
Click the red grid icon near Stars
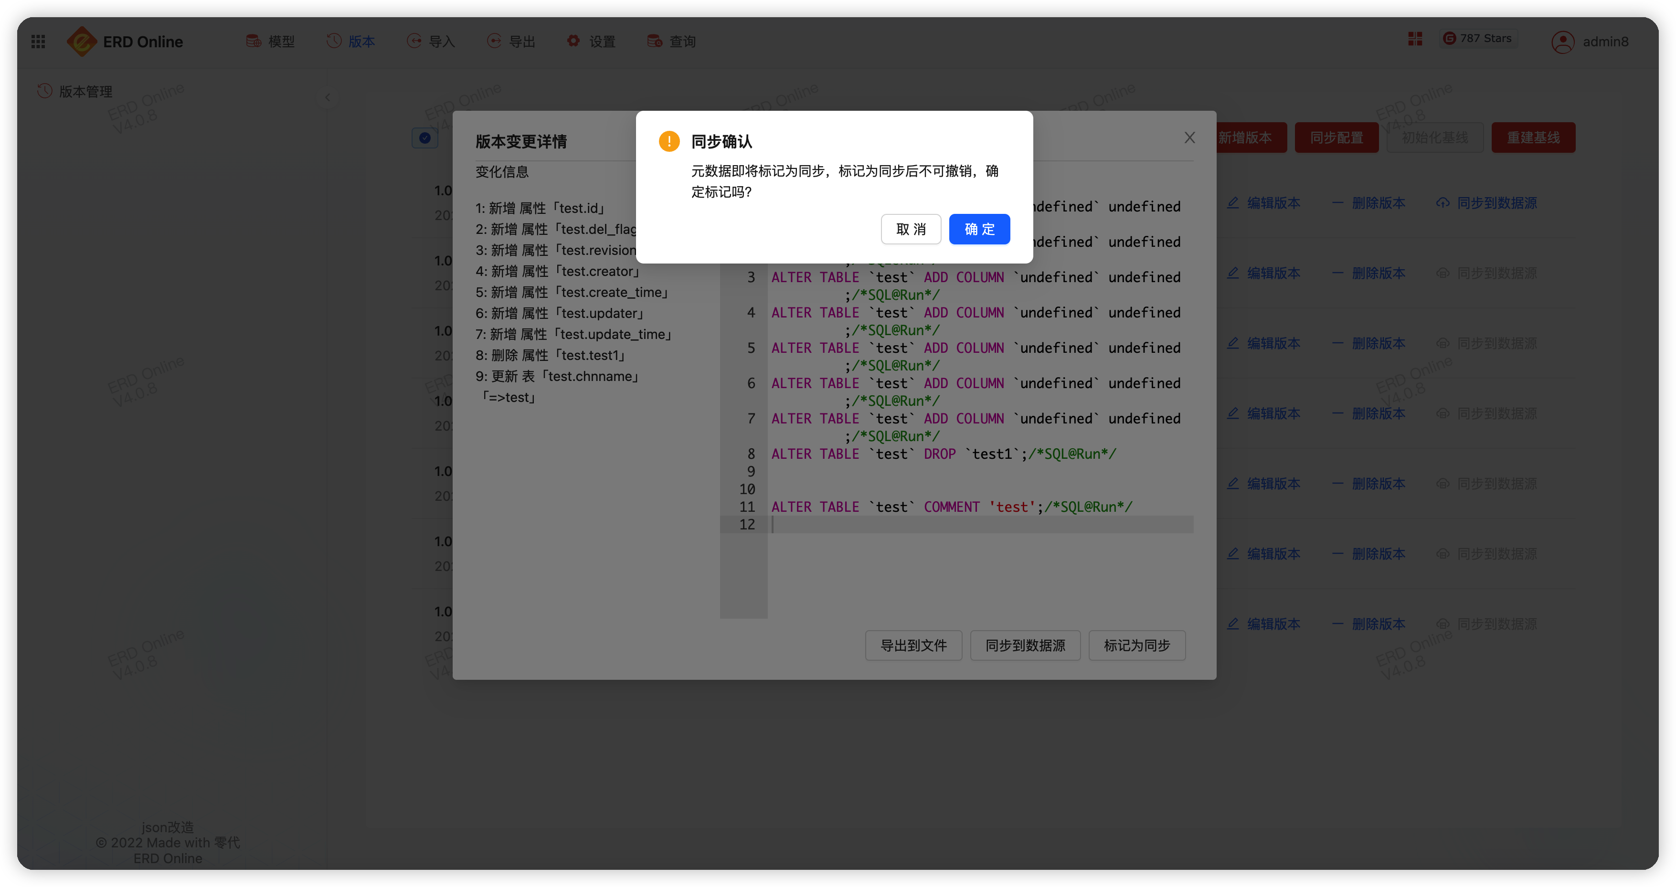click(1415, 39)
